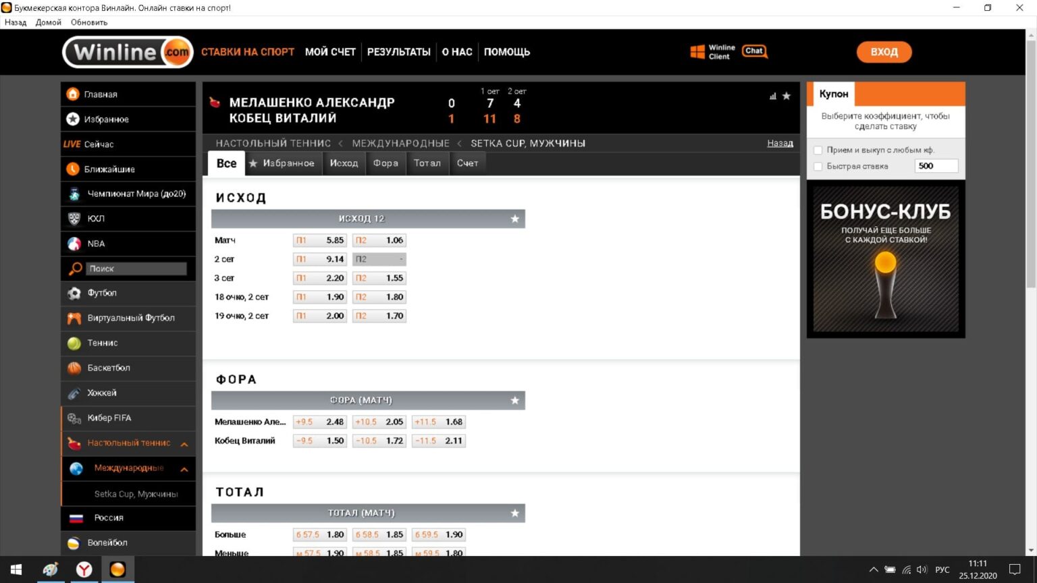Open the Winline Client Windows icon
The image size is (1037, 583).
coord(697,52)
